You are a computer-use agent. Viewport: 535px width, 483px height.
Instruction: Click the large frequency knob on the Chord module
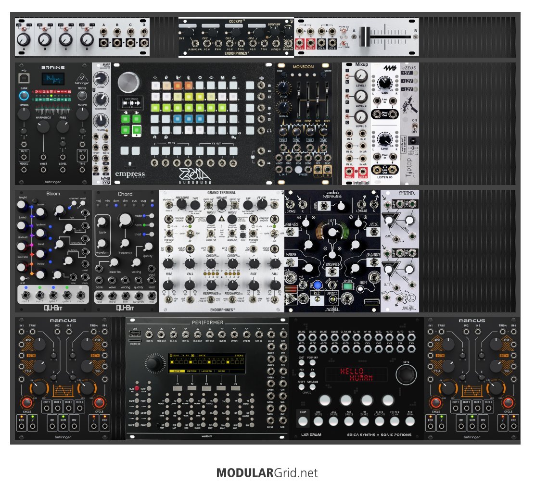pyautogui.click(x=125, y=221)
